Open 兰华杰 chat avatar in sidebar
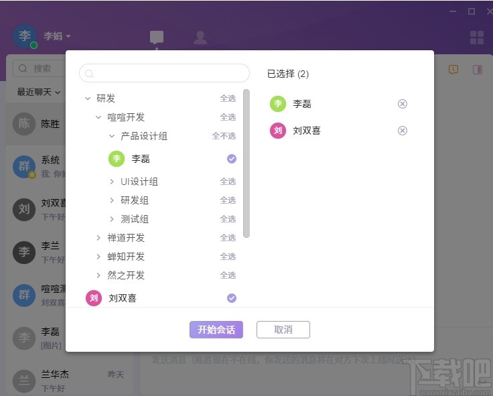The height and width of the screenshot is (396, 493). pyautogui.click(x=24, y=381)
